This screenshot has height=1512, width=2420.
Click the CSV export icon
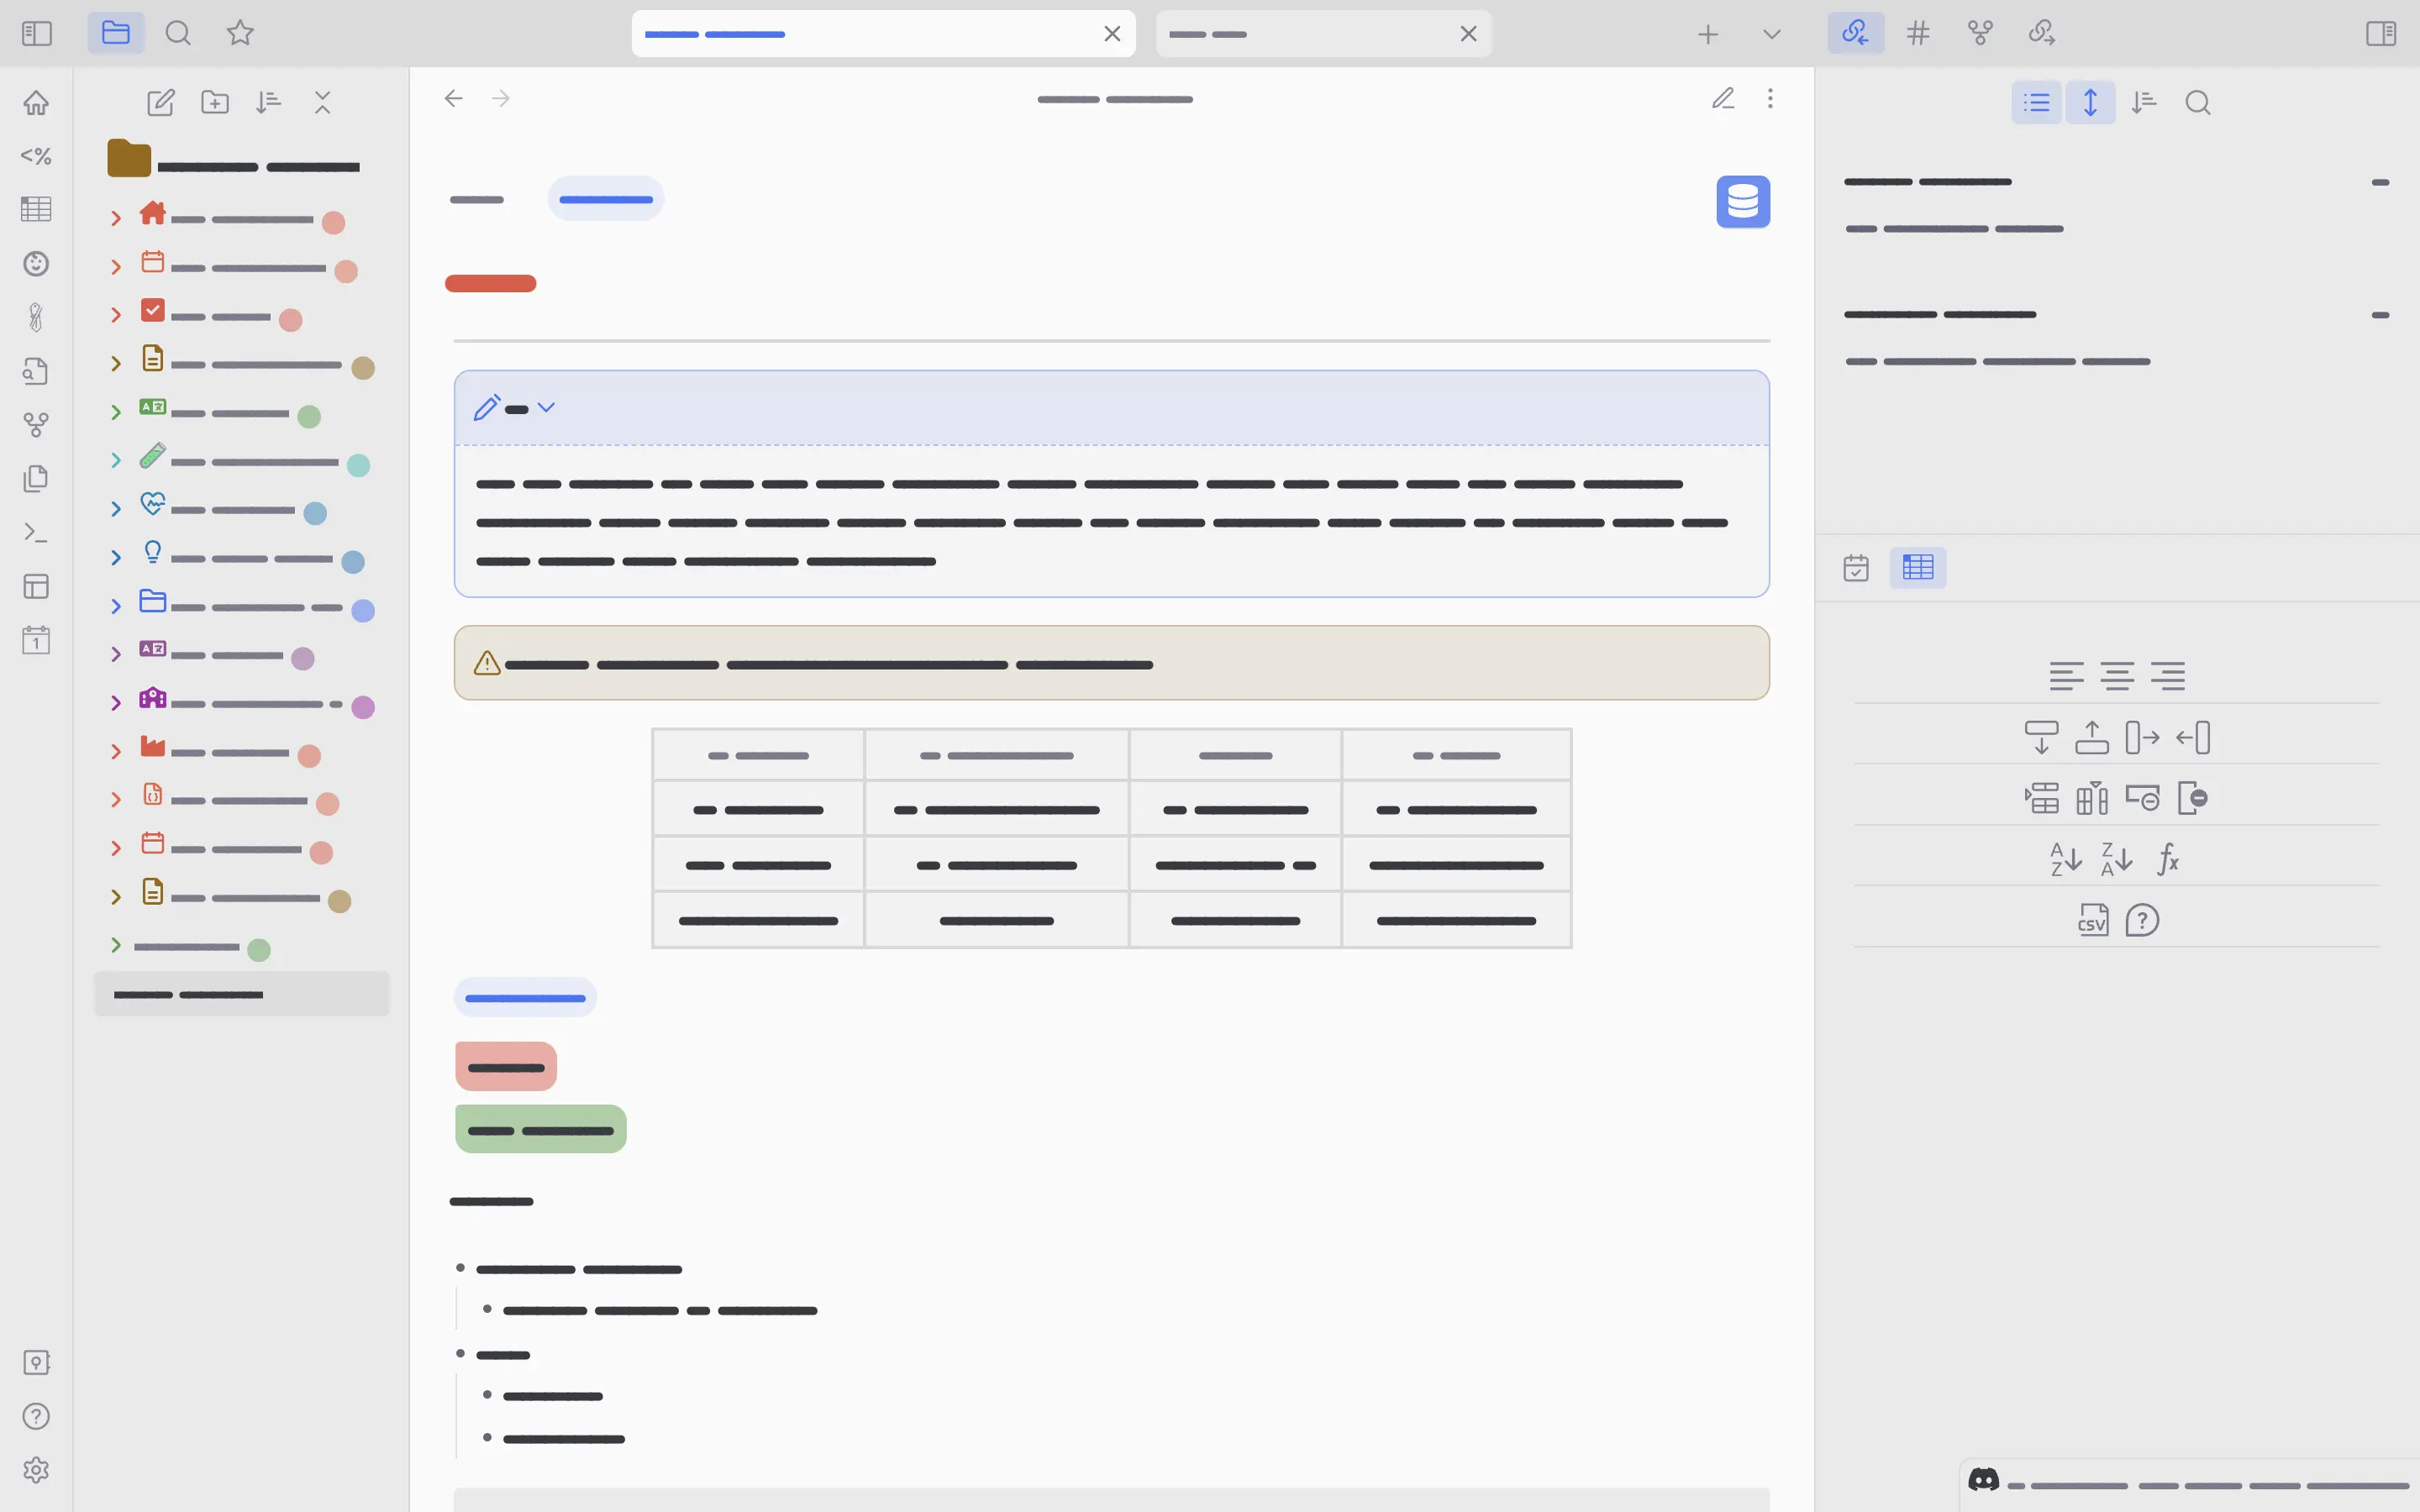2092,920
